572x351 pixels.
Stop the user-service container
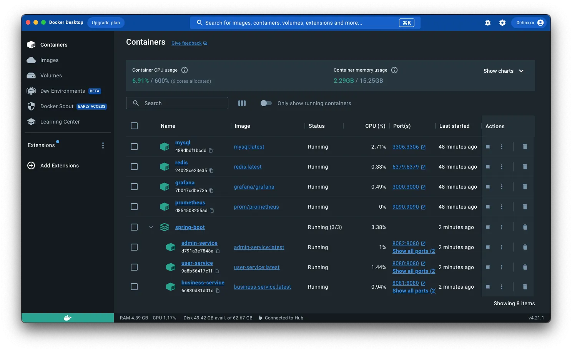tap(488, 267)
